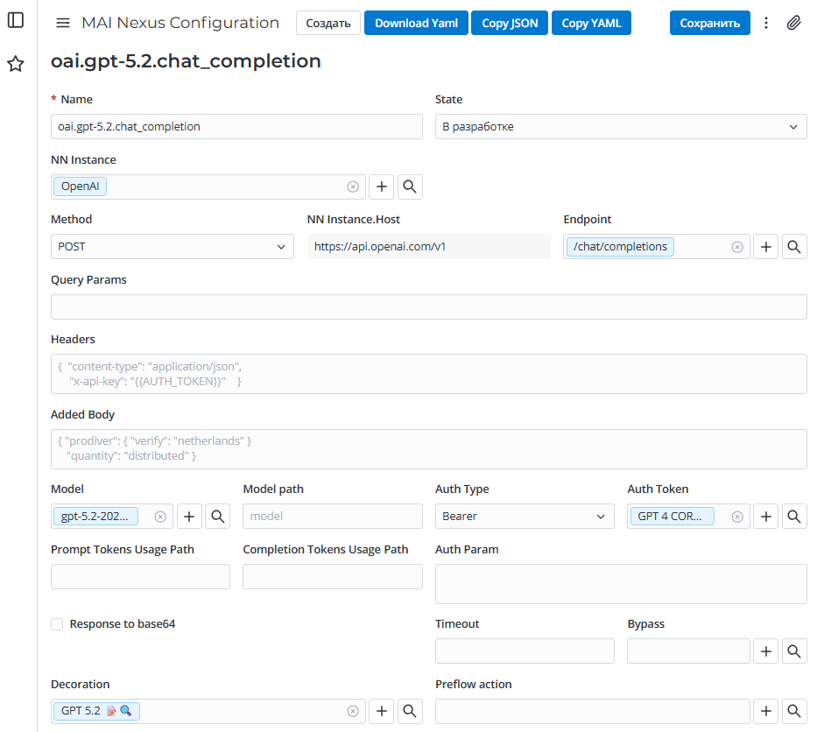The width and height of the screenshot is (817, 732).
Task: Open the Method POST dropdown
Action: point(173,247)
